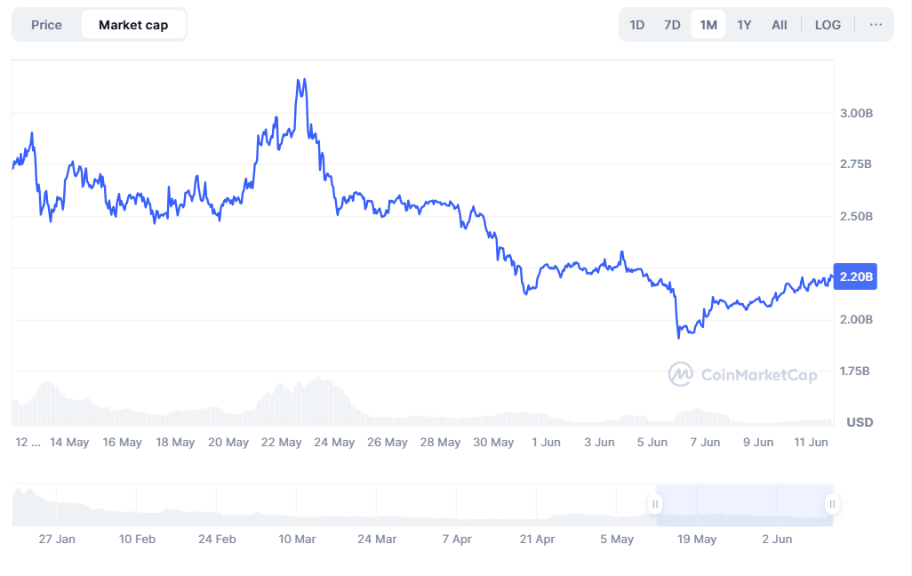
Task: Switch chart to 1Y range
Action: click(744, 25)
